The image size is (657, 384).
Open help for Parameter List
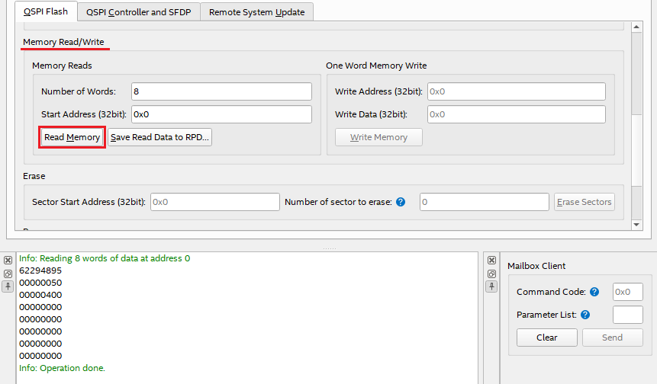(585, 315)
